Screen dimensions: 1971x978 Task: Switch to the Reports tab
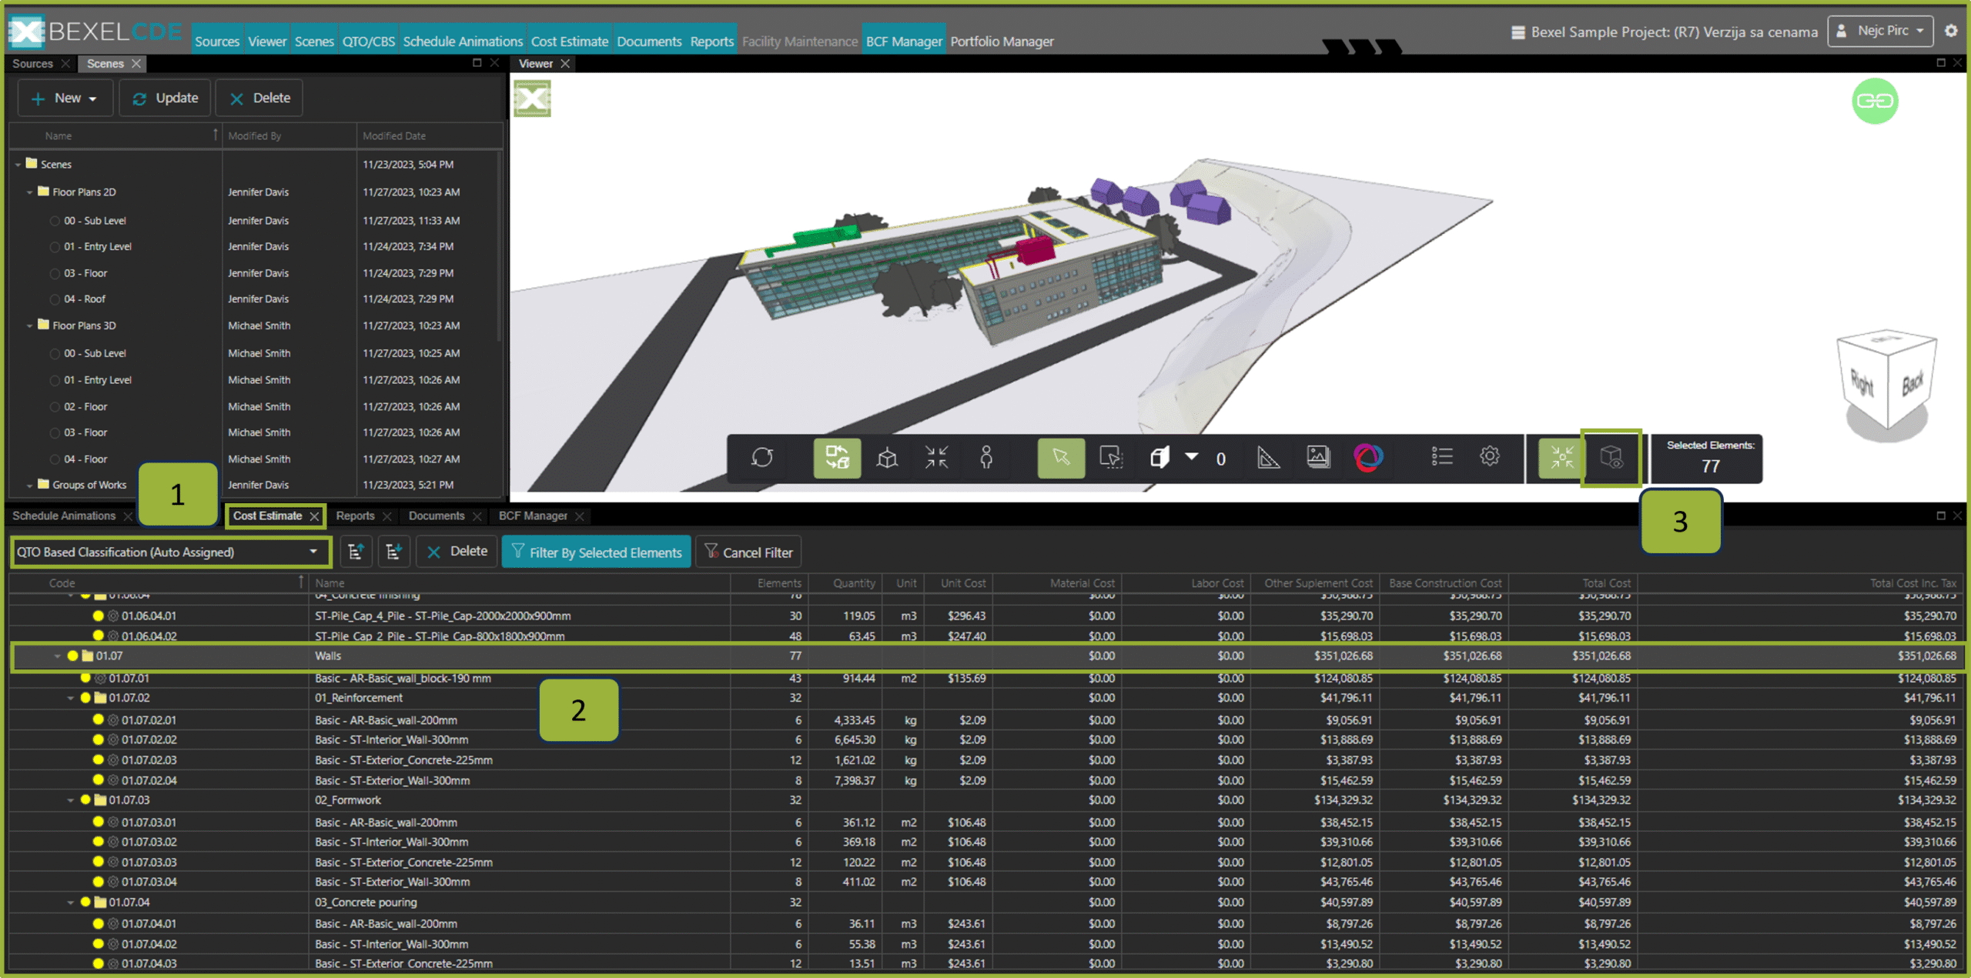tap(356, 516)
